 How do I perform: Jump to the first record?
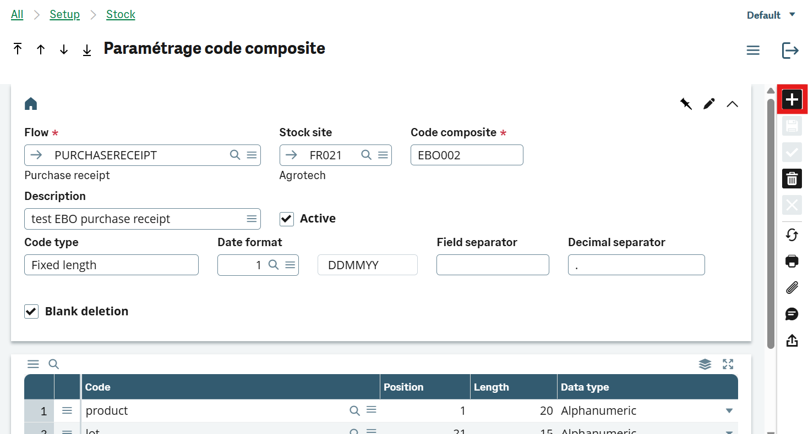tap(18, 49)
